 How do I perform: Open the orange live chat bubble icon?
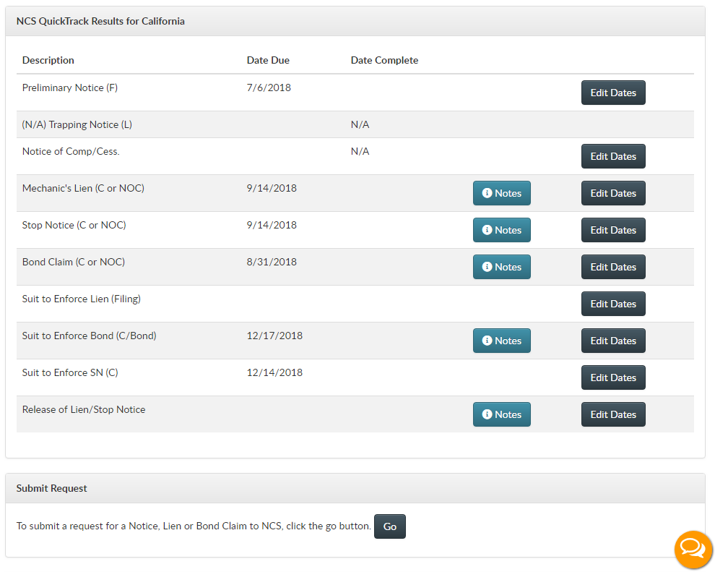click(693, 549)
